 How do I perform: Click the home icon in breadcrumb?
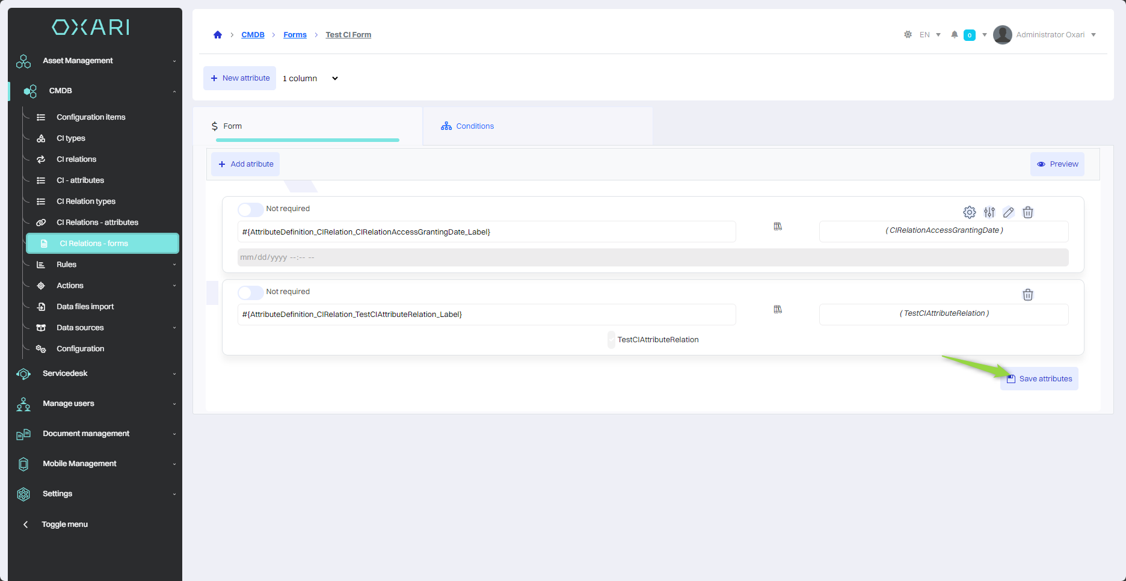[x=218, y=35]
